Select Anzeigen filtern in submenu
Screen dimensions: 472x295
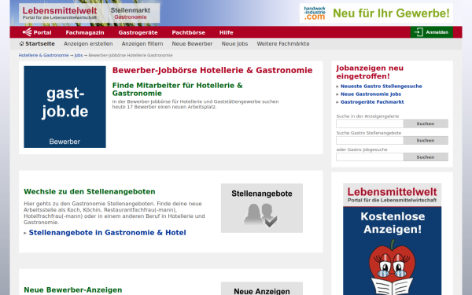point(142,43)
